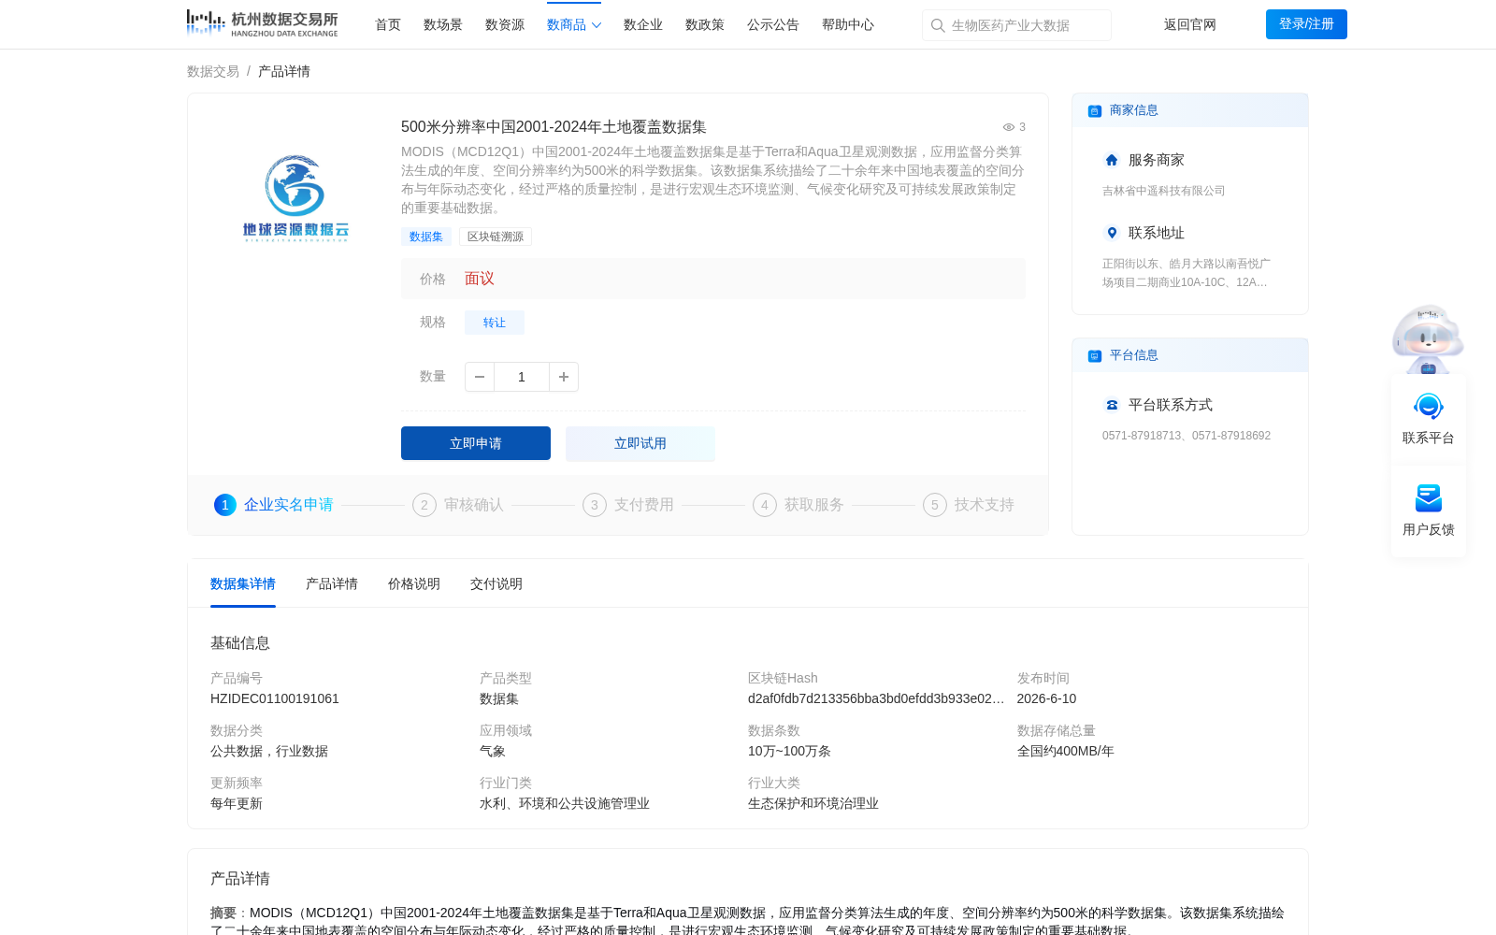
Task: Click the 面议 price text
Action: [x=480, y=279]
